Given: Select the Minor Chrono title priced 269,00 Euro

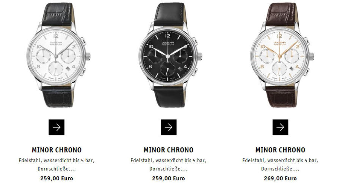Looking at the screenshot, I should pos(280,150).
